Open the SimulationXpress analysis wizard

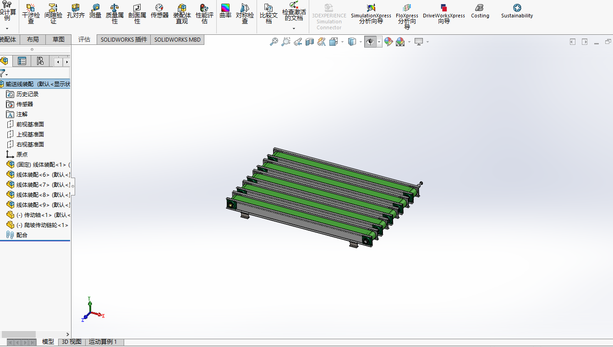(371, 14)
